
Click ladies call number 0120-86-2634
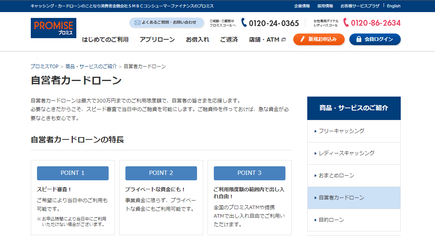coord(376,23)
